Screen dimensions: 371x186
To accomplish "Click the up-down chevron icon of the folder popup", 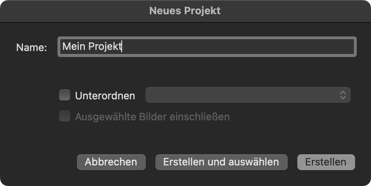I will [x=343, y=95].
